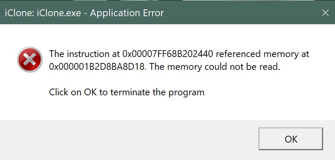This screenshot has width=335, height=160.
Task: Click OK to terminate the program
Action: (x=291, y=139)
